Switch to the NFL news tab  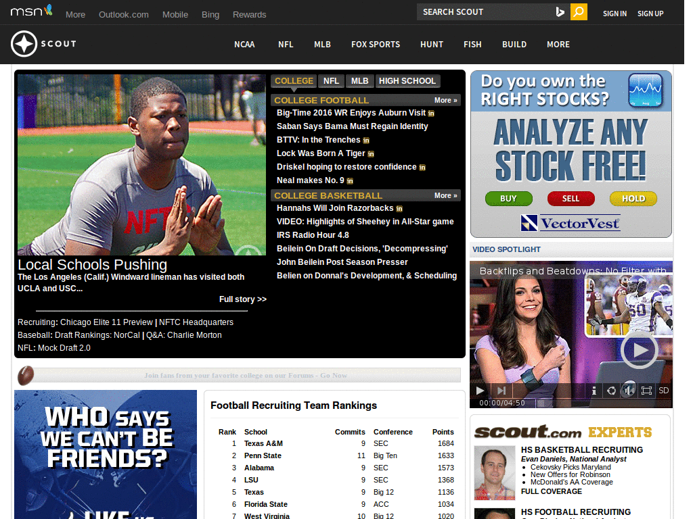coord(331,81)
